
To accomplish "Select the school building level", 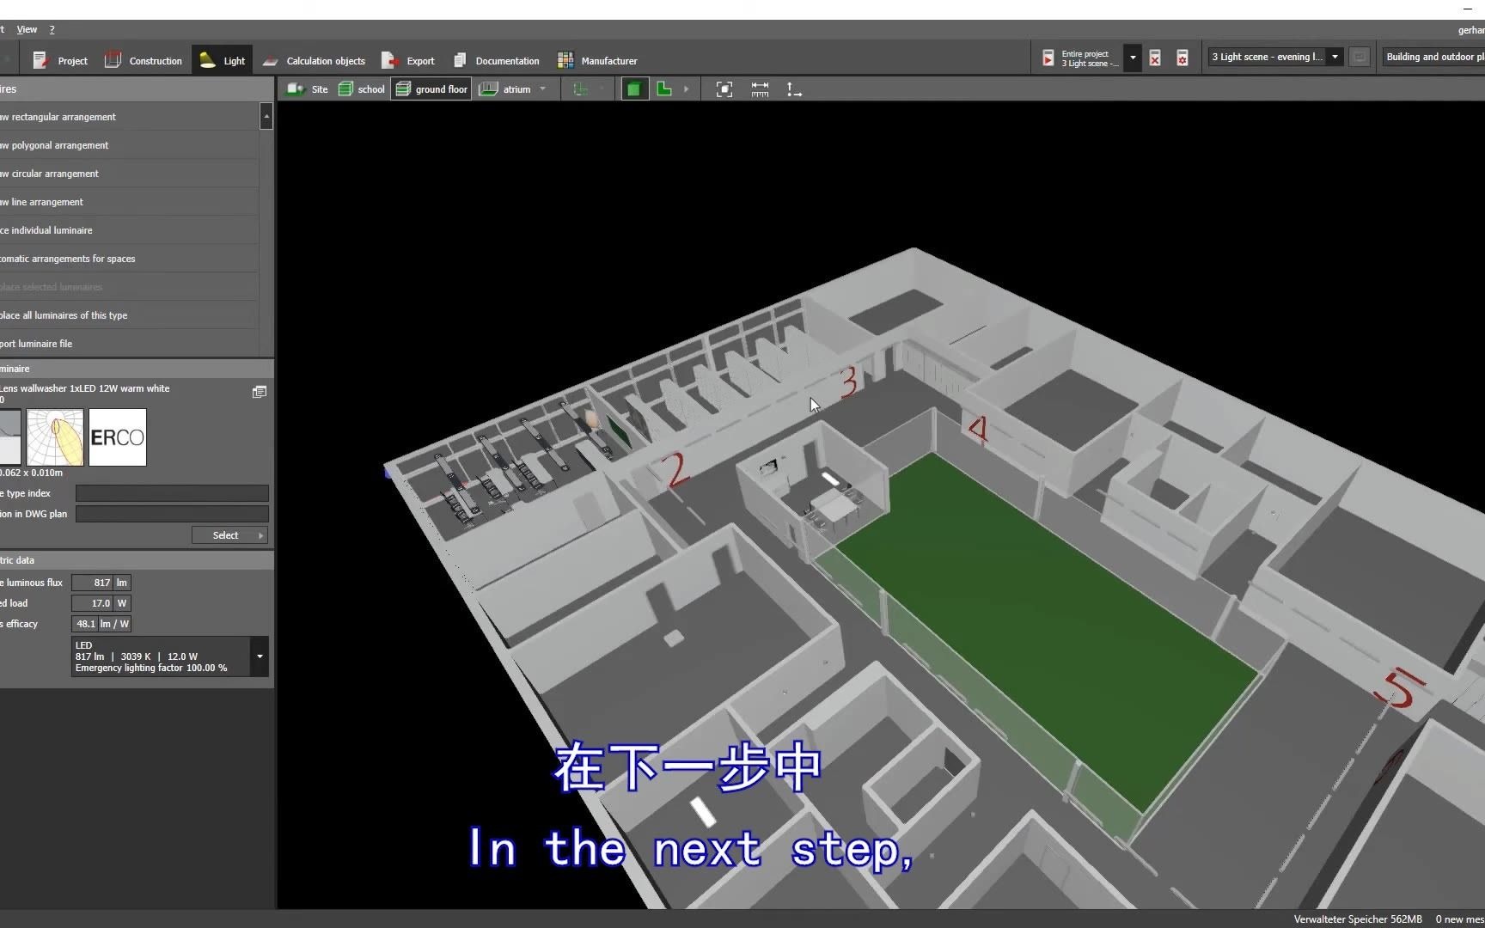I will pyautogui.click(x=362, y=89).
